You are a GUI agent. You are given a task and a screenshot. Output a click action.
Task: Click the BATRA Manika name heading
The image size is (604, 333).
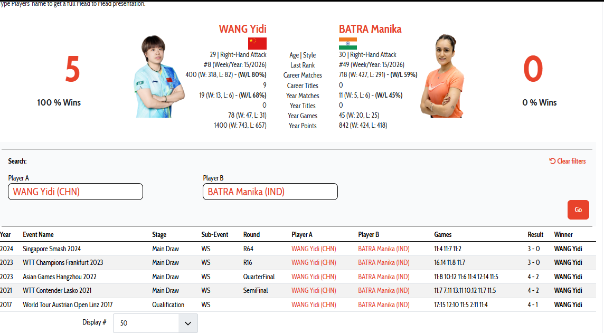tap(370, 29)
